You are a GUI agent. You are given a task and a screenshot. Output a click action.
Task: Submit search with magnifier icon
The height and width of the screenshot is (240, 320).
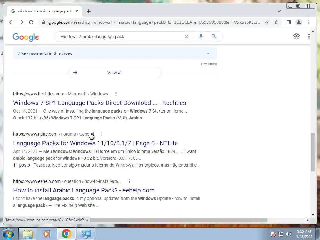214,37
